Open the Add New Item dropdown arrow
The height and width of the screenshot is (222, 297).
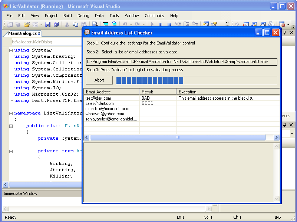click(41, 24)
